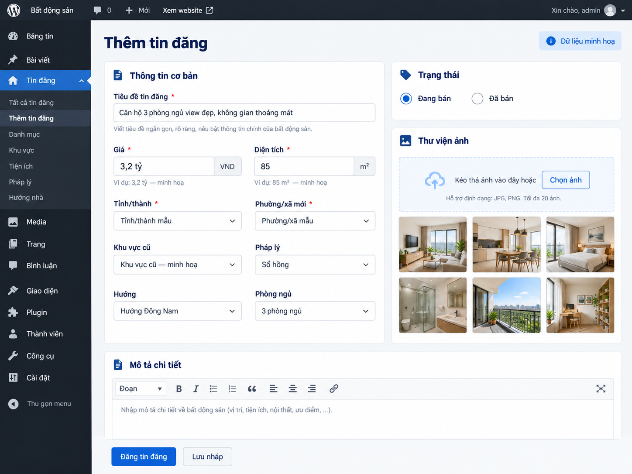This screenshot has height=474, width=632.
Task: Open the Đoạn paragraph format dropdown
Action: tap(141, 389)
